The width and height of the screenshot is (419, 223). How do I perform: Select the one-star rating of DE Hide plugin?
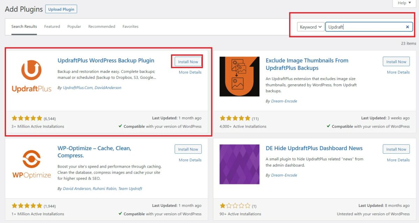pos(235,205)
